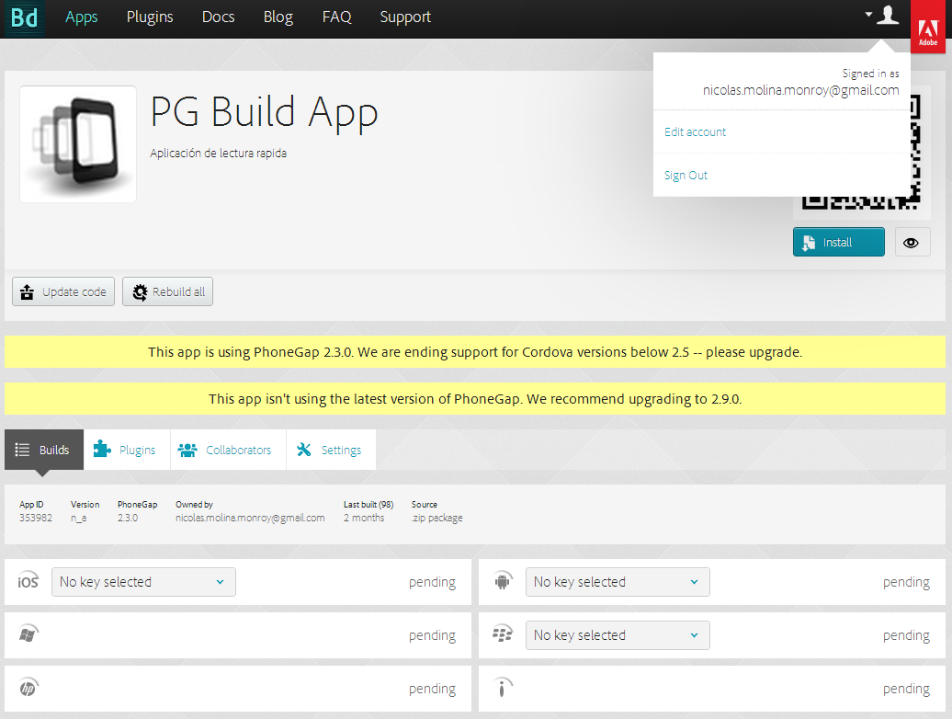
Task: Click the PhoneGap 2.3.0 support warning banner
Action: click(475, 352)
